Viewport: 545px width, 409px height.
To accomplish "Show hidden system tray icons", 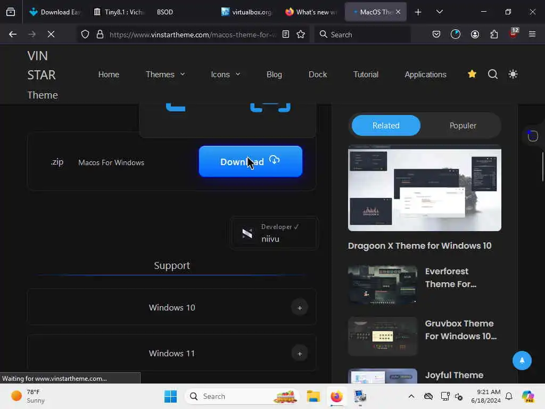I will tap(411, 396).
